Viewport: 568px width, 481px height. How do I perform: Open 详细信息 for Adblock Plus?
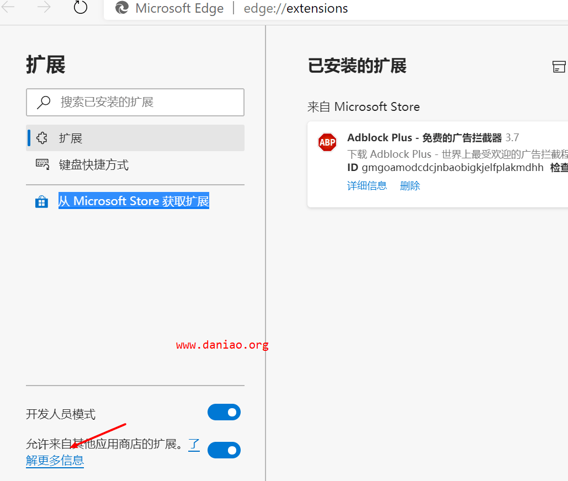(367, 186)
